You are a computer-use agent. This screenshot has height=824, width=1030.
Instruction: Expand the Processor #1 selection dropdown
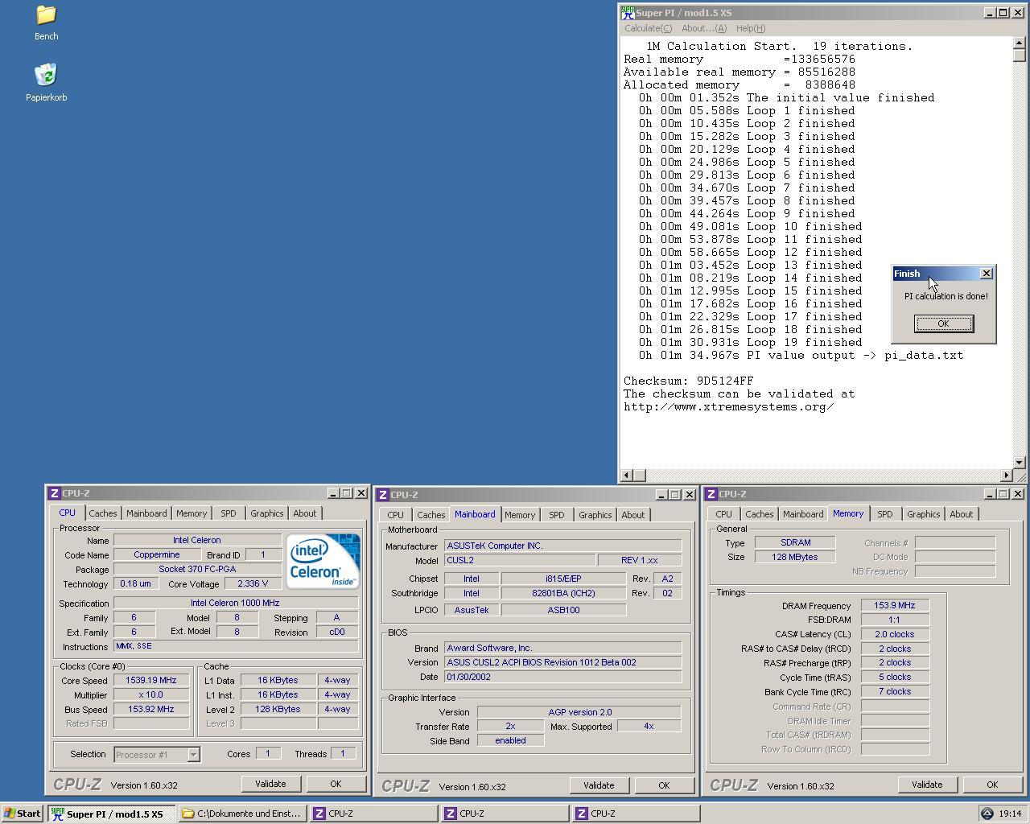[193, 755]
